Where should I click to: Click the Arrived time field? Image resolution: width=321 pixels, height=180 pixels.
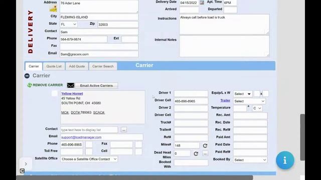click(x=189, y=9)
